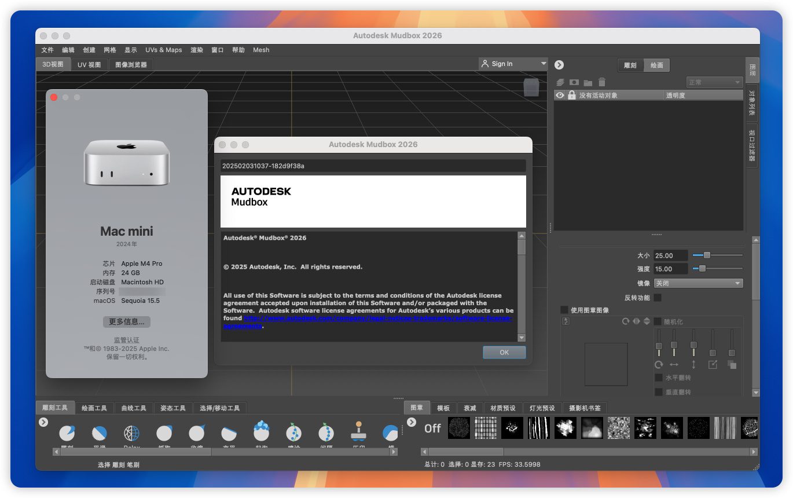The image size is (793, 498).
Task: Switch to the 绘画工具 tab
Action: [94, 408]
